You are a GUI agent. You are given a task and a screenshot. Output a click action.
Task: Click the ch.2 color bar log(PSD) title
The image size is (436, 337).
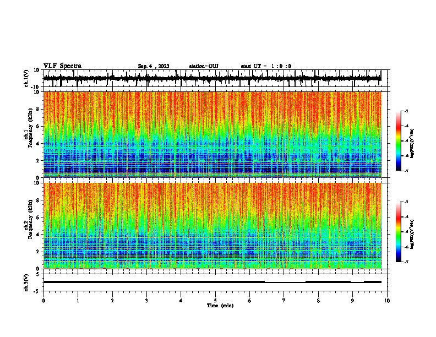coord(412,235)
